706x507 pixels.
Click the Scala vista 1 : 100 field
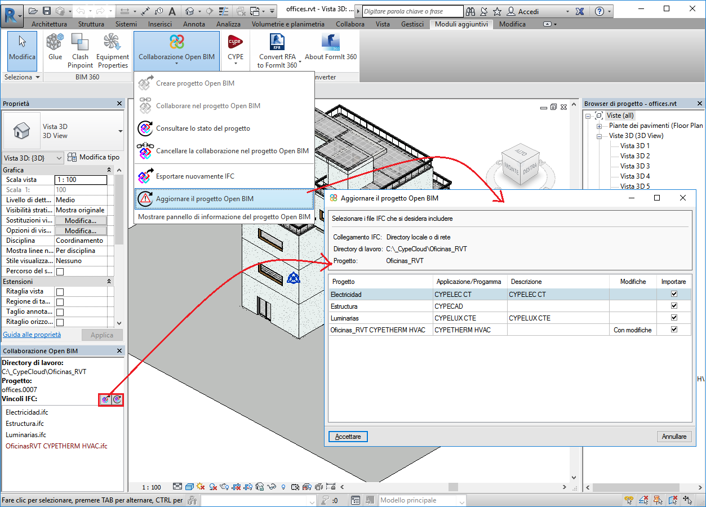tap(81, 180)
